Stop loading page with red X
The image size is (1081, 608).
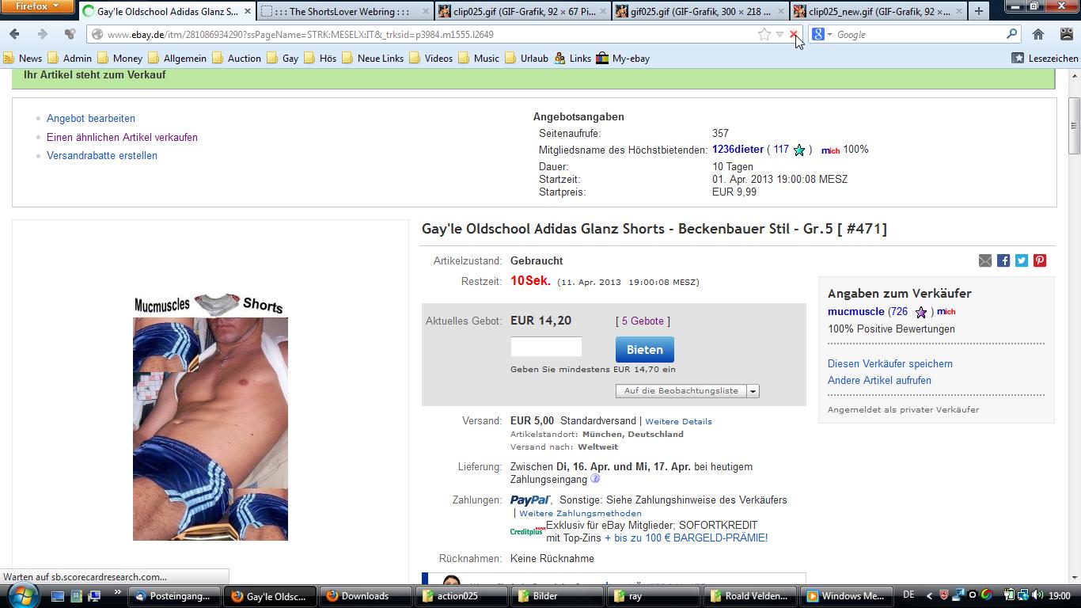click(x=794, y=34)
